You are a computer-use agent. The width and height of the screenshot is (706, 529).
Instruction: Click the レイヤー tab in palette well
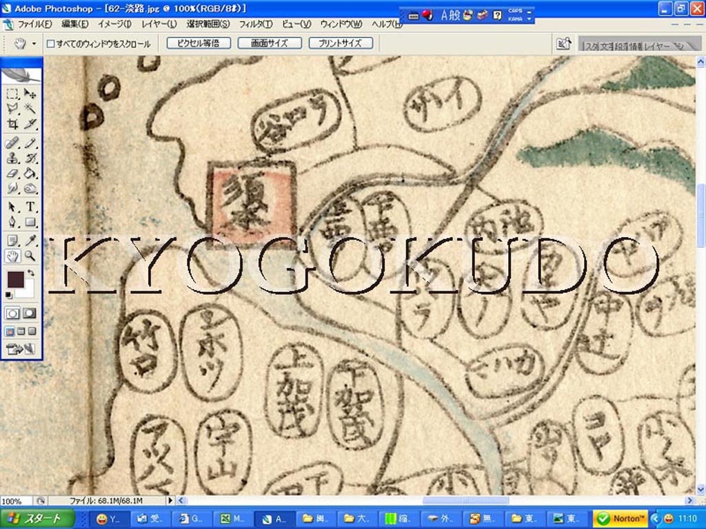pyautogui.click(x=656, y=46)
